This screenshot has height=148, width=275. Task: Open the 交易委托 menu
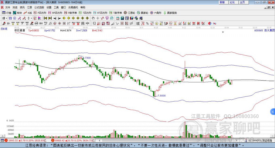(x=73, y=7)
